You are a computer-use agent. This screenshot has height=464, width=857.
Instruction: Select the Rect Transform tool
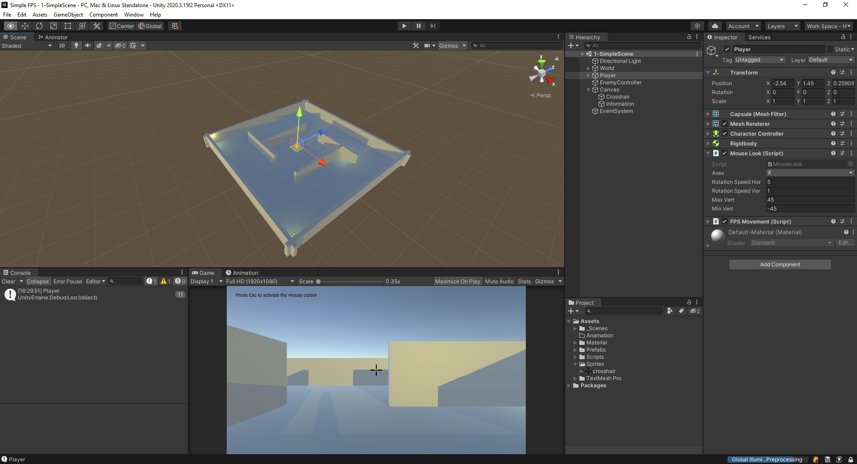pyautogui.click(x=67, y=26)
